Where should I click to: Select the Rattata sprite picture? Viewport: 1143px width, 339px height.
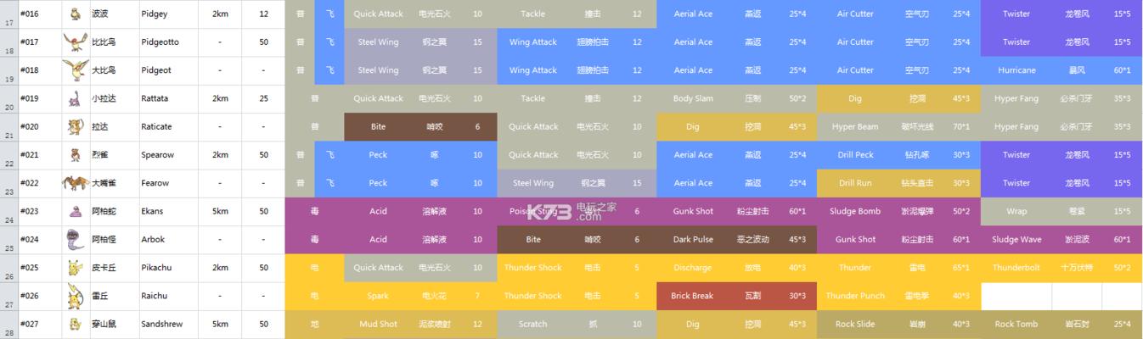(76, 98)
